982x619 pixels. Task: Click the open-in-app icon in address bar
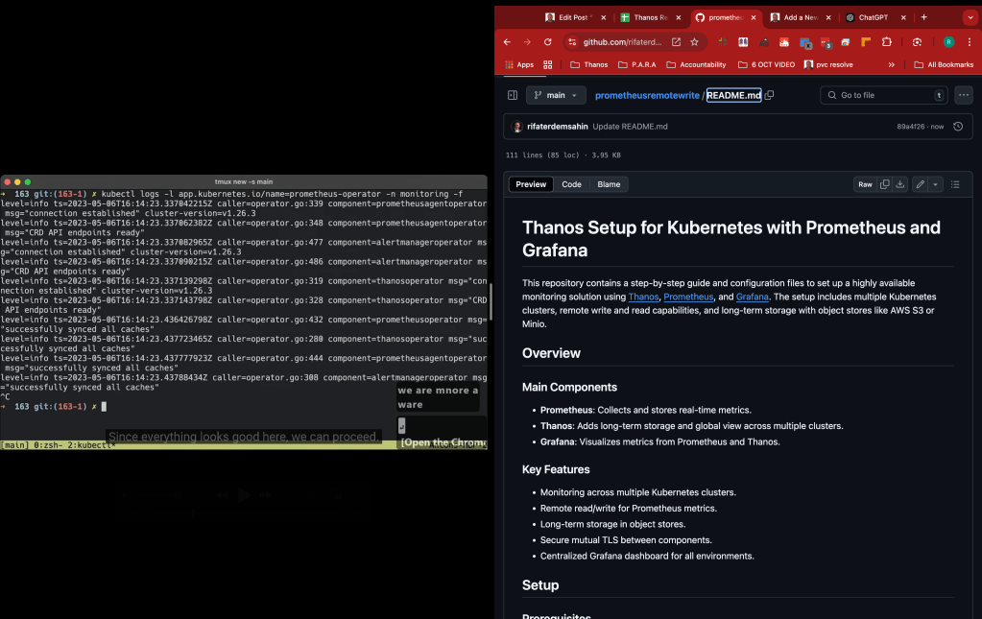click(677, 42)
